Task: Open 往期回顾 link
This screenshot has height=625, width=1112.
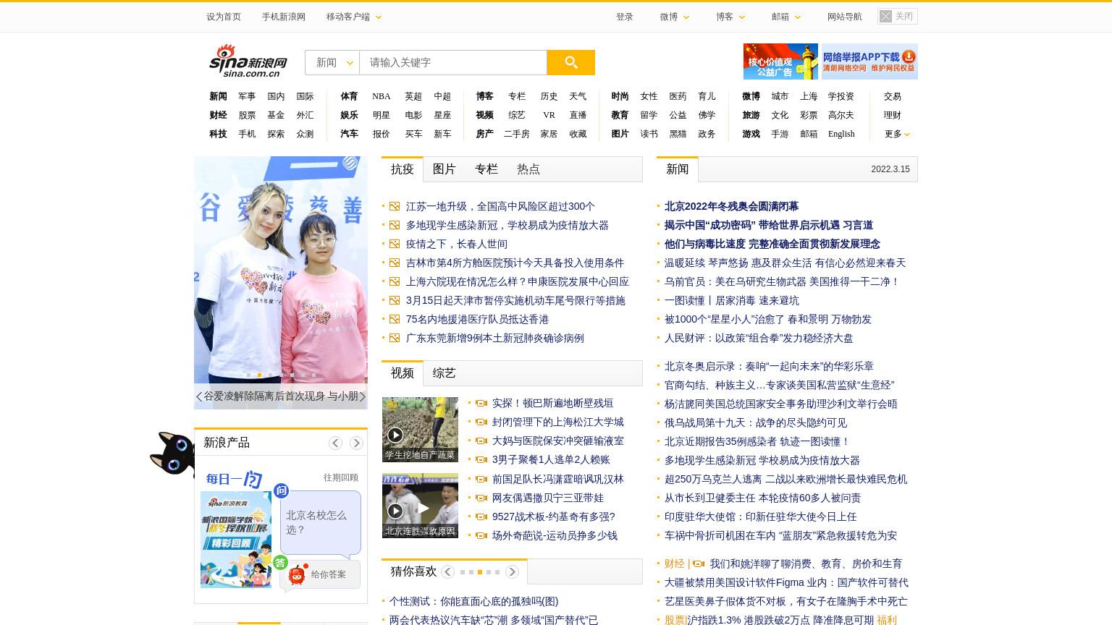Action: coord(341,477)
